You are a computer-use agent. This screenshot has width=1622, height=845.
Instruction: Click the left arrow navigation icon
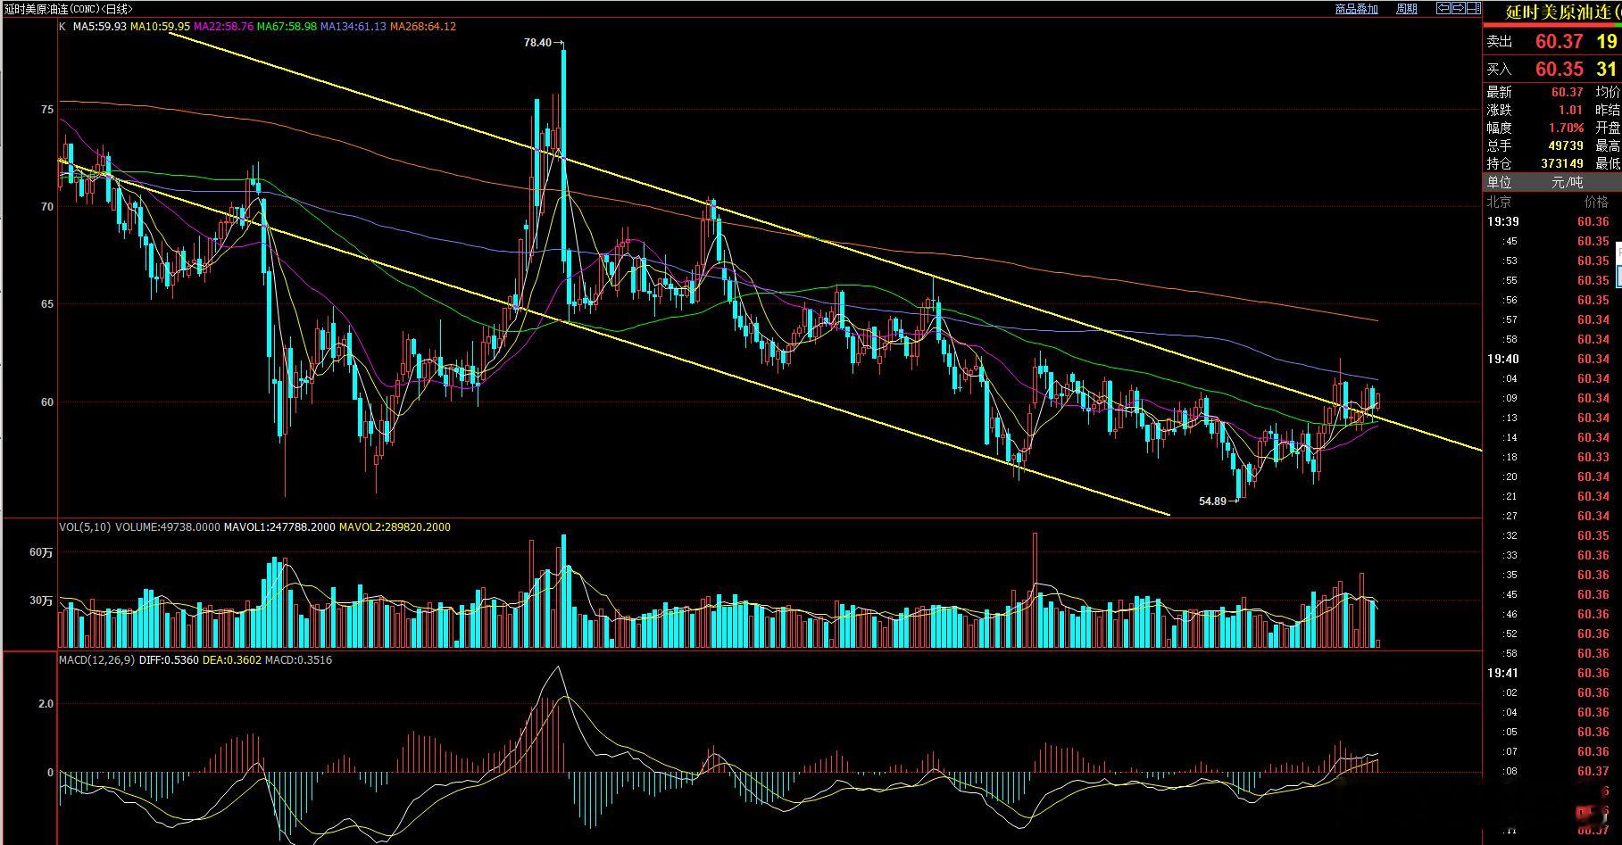[1443, 8]
